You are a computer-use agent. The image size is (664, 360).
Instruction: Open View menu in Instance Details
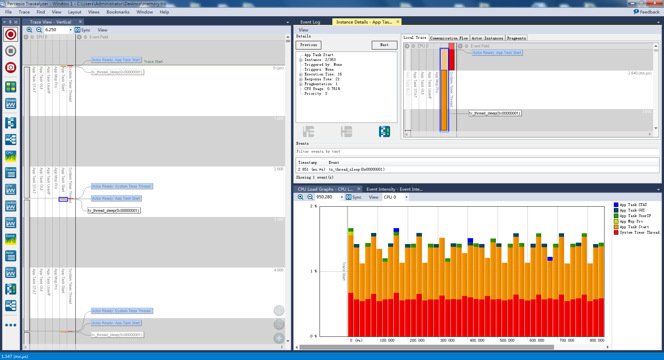pos(303,30)
